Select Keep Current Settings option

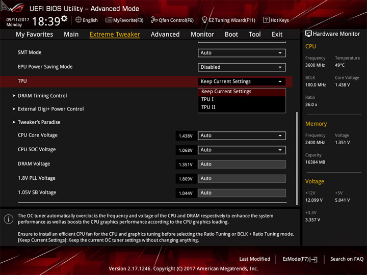tap(242, 92)
